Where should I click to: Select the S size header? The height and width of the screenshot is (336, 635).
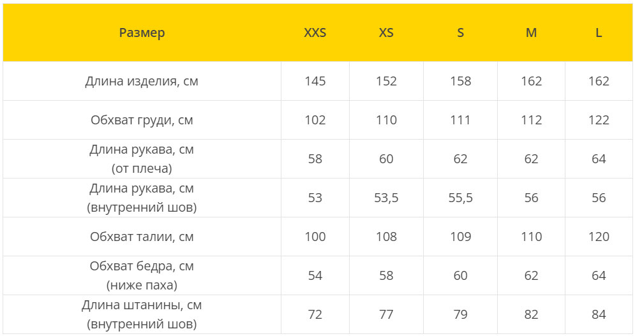(461, 33)
